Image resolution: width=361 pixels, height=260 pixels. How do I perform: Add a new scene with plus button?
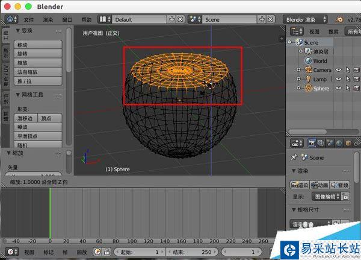coord(262,19)
